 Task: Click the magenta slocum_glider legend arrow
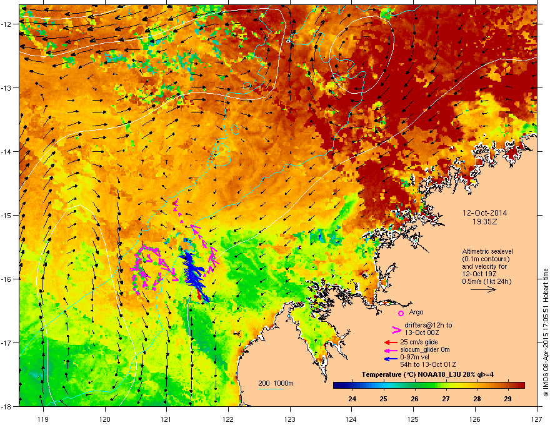pyautogui.click(x=391, y=350)
